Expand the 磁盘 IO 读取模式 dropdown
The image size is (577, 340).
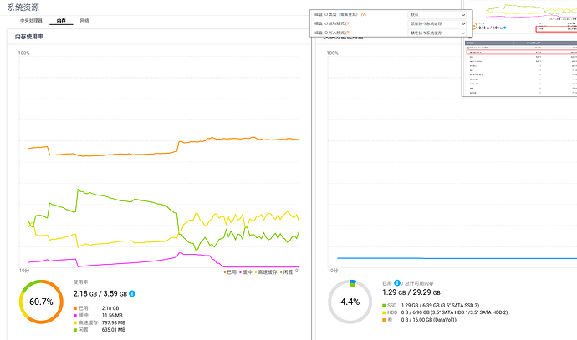point(437,23)
